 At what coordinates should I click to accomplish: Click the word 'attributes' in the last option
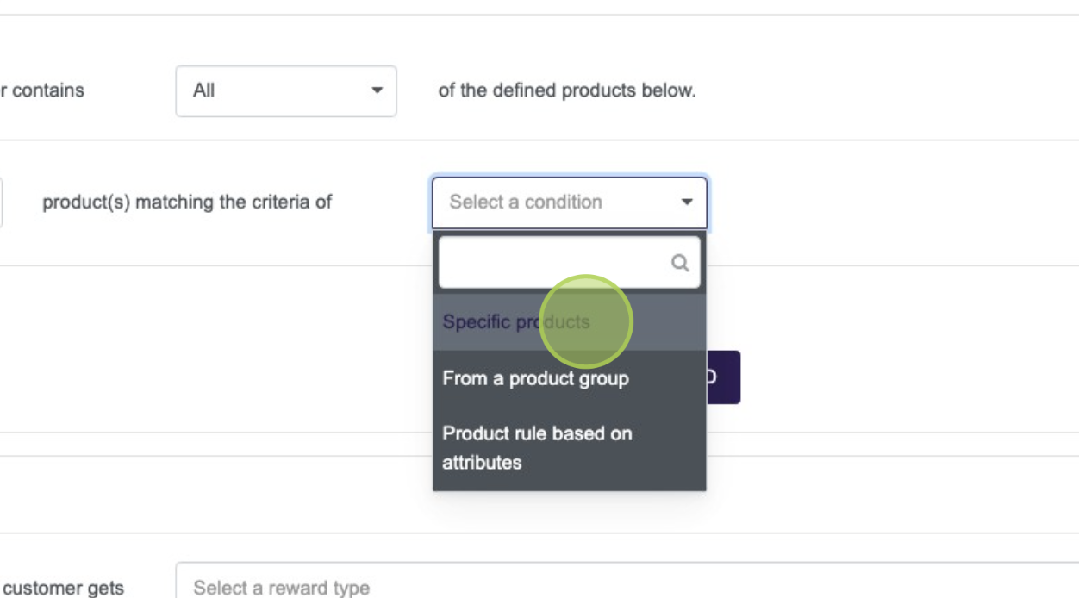[x=482, y=463]
